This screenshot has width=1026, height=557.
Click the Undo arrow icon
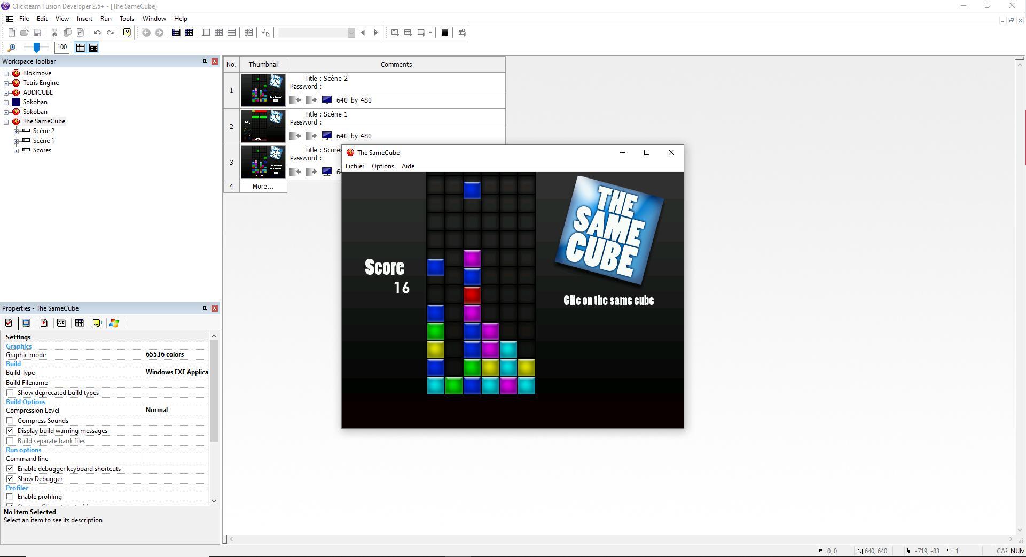coord(97,33)
